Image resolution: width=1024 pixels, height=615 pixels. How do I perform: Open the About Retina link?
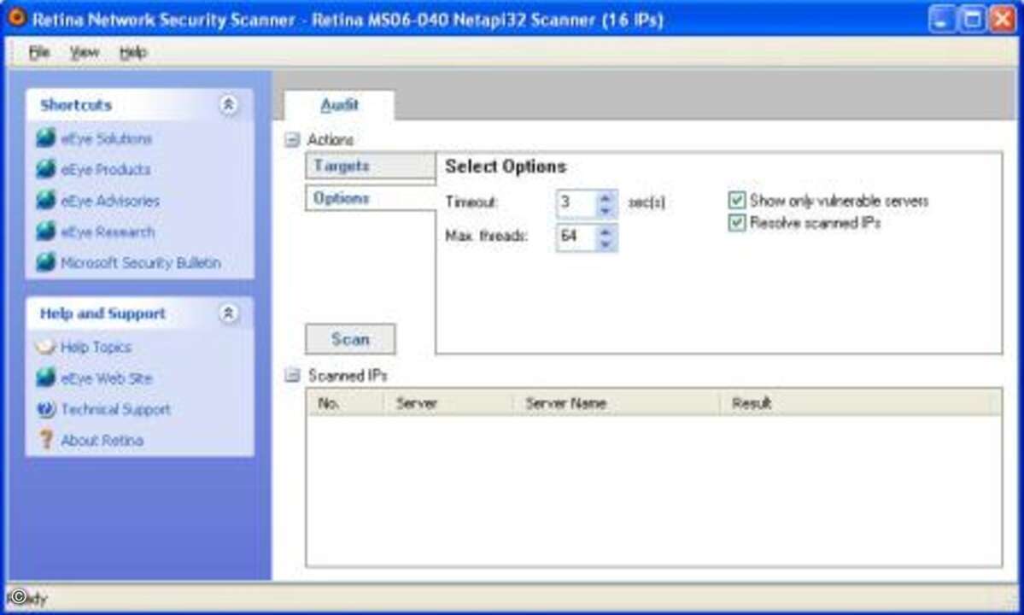[102, 440]
